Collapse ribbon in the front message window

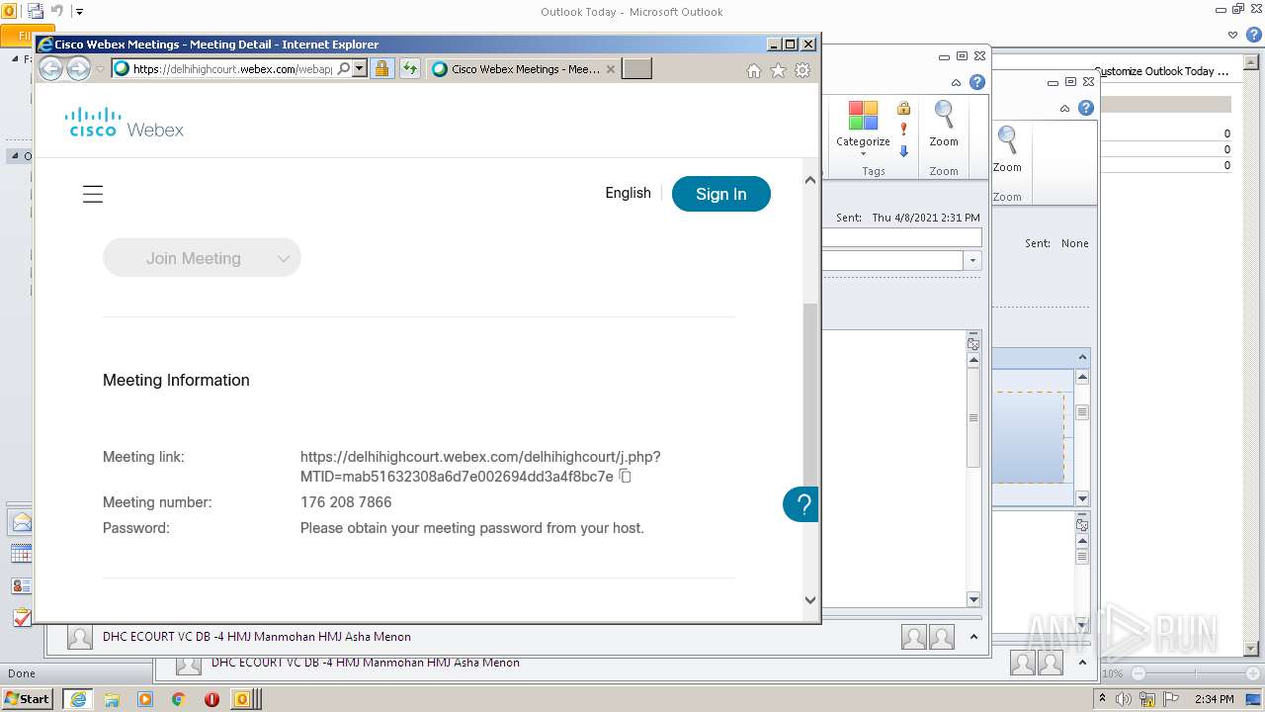click(x=956, y=83)
